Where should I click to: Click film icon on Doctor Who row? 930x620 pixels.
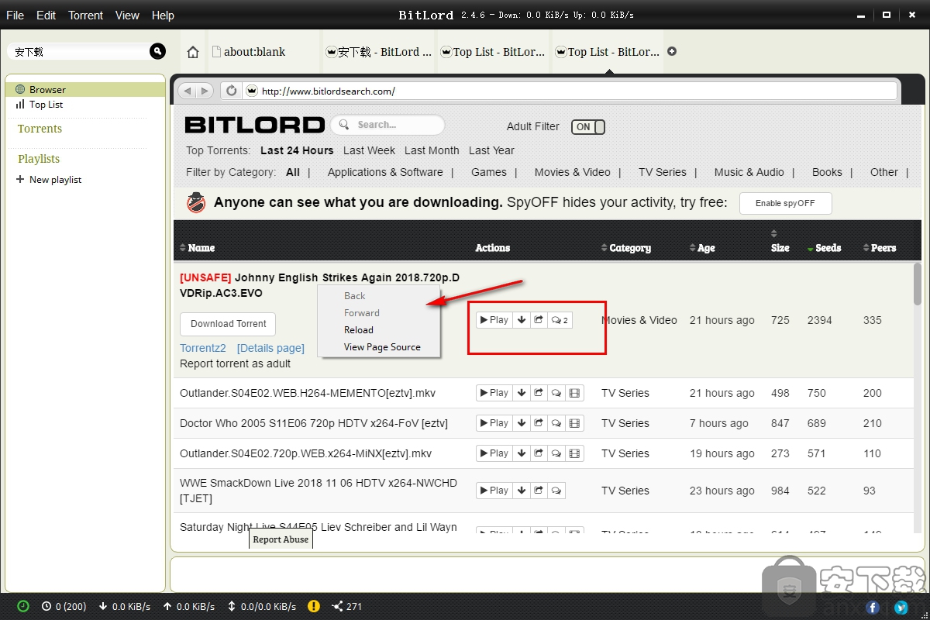coord(573,423)
